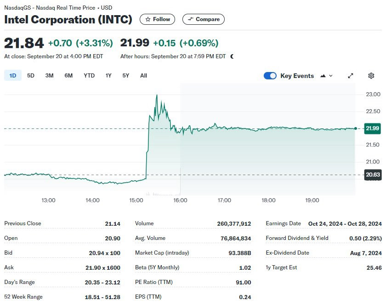Click the Market Cap (intraday) label

tap(162, 253)
